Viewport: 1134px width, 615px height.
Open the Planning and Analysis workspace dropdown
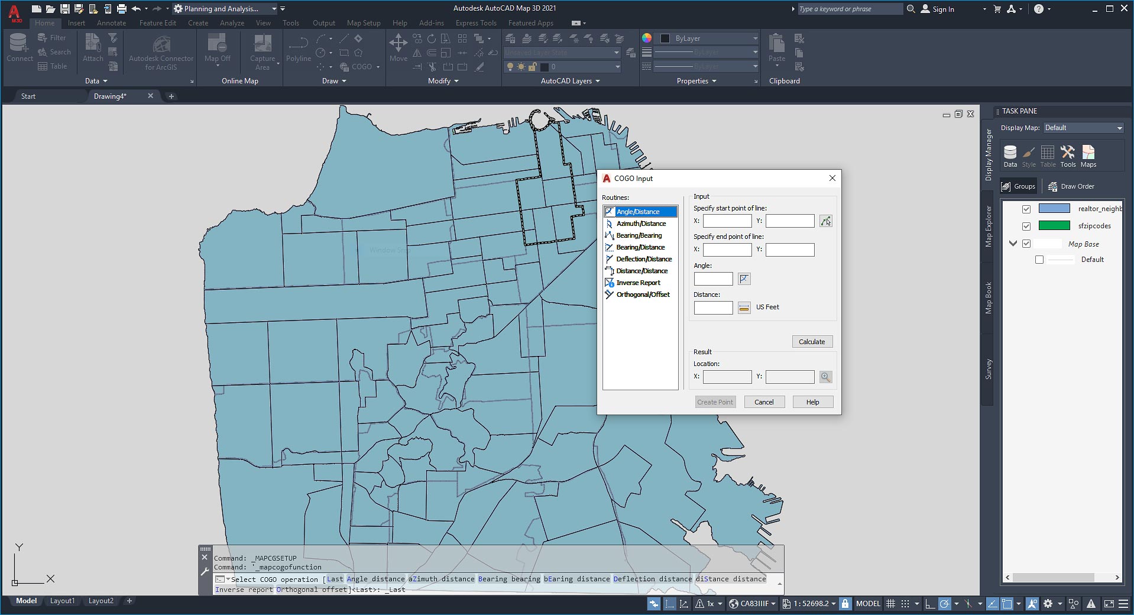(274, 9)
